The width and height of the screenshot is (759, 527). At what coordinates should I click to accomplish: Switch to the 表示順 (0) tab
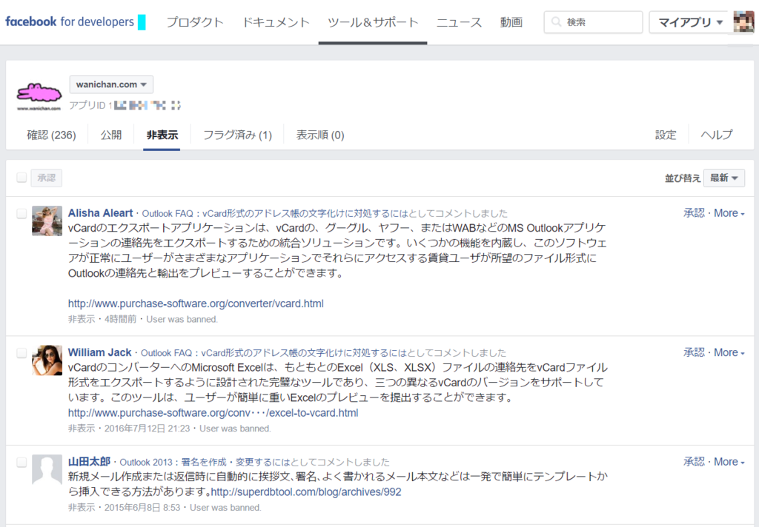(320, 135)
